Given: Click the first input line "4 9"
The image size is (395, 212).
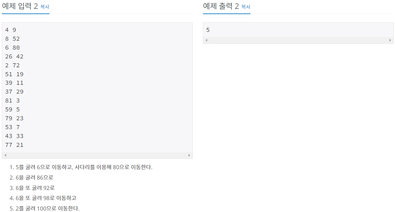Looking at the screenshot, I should [11, 30].
